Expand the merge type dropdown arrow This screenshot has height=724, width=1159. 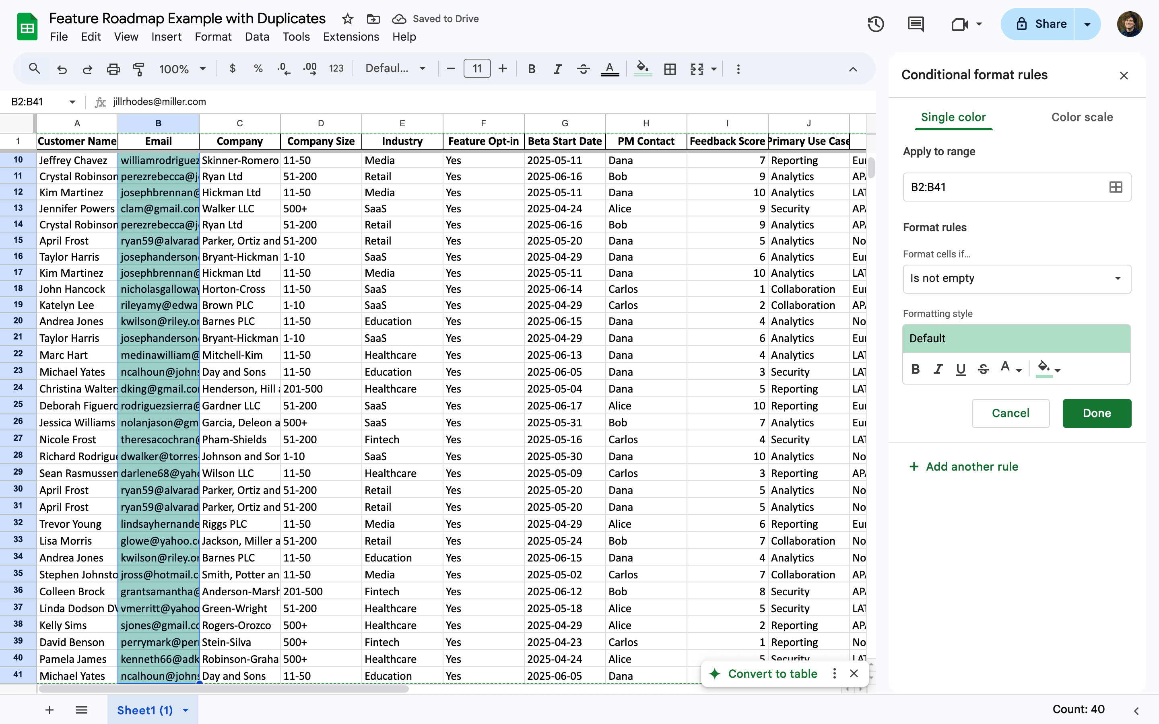coord(714,69)
